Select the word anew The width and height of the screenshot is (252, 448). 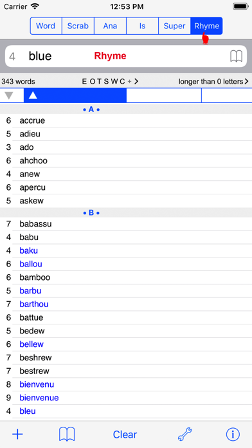point(30,174)
